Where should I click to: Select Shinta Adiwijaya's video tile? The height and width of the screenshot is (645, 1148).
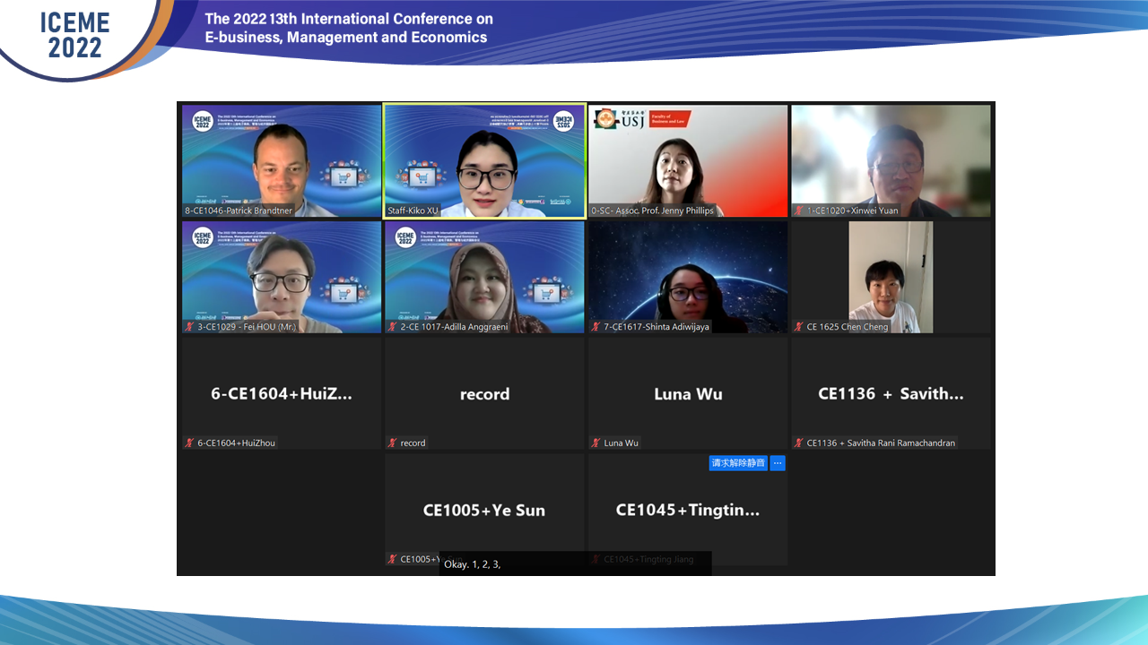pyautogui.click(x=688, y=277)
